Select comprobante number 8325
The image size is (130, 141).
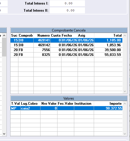pos(42,55)
